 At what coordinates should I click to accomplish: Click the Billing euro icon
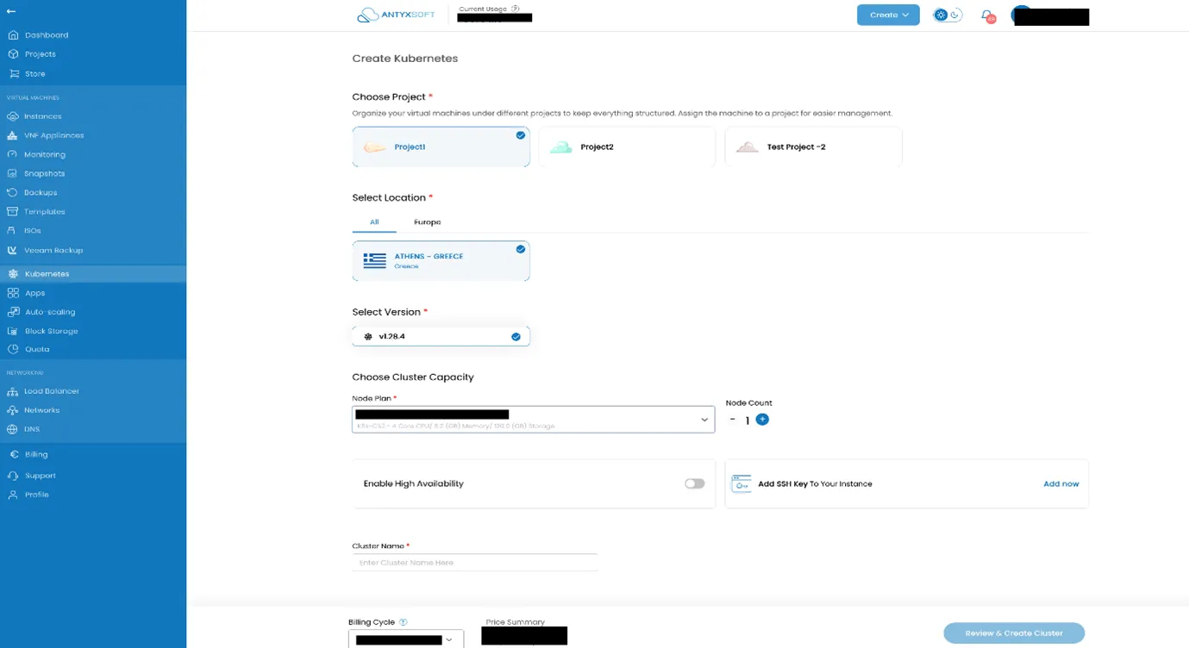click(x=13, y=454)
